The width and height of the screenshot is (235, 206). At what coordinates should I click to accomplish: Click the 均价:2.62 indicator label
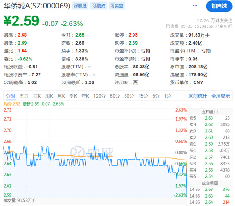coord(12,104)
